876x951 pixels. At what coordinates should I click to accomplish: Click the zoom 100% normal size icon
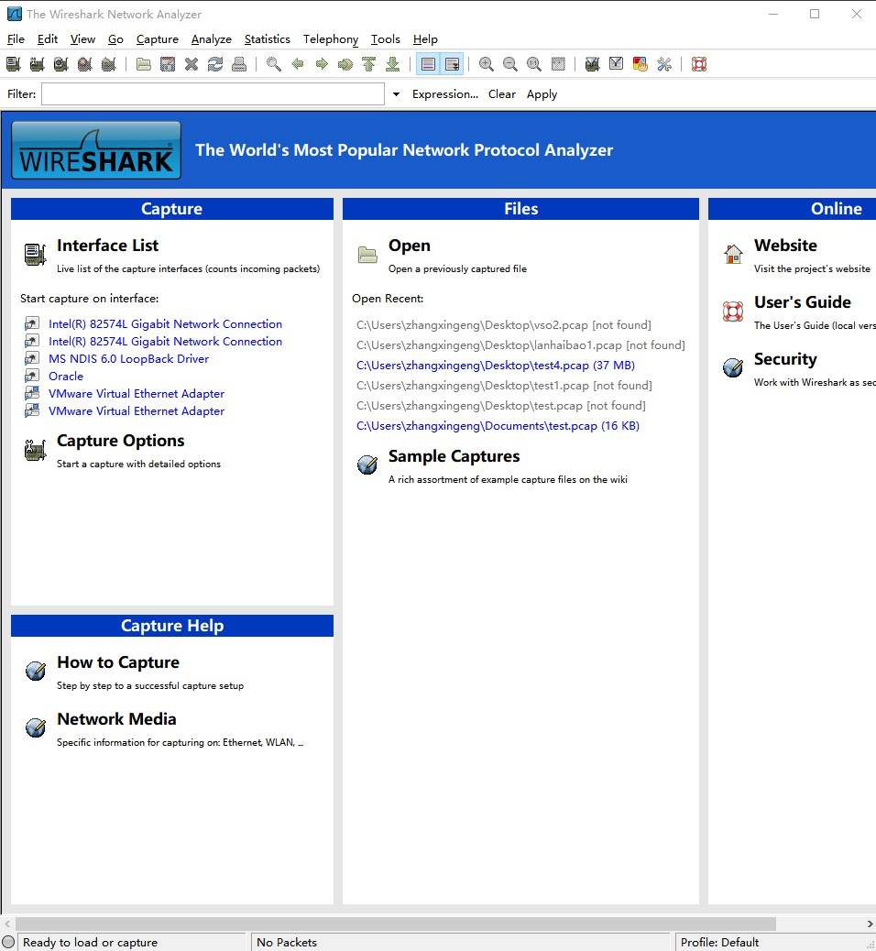point(534,64)
